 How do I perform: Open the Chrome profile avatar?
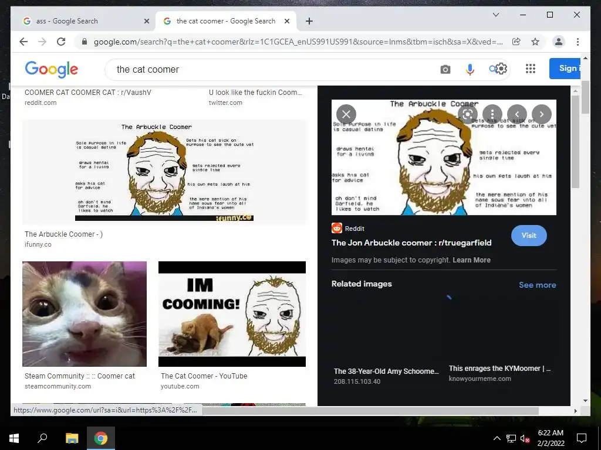point(559,42)
